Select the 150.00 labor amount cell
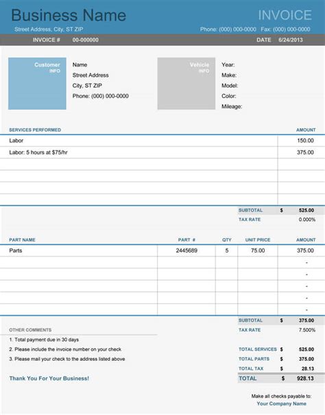This screenshot has width=325, height=415. pyautogui.click(x=302, y=140)
